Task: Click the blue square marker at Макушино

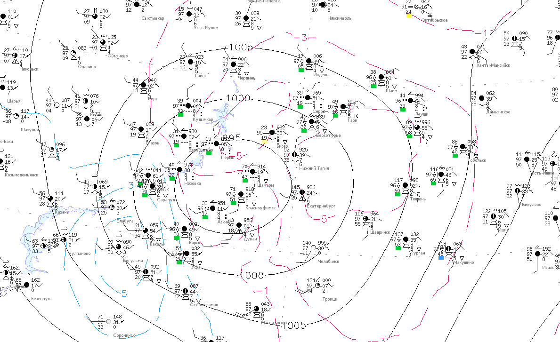Action: pyautogui.click(x=441, y=257)
